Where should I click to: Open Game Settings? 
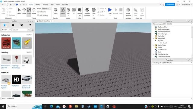coord(128,12)
